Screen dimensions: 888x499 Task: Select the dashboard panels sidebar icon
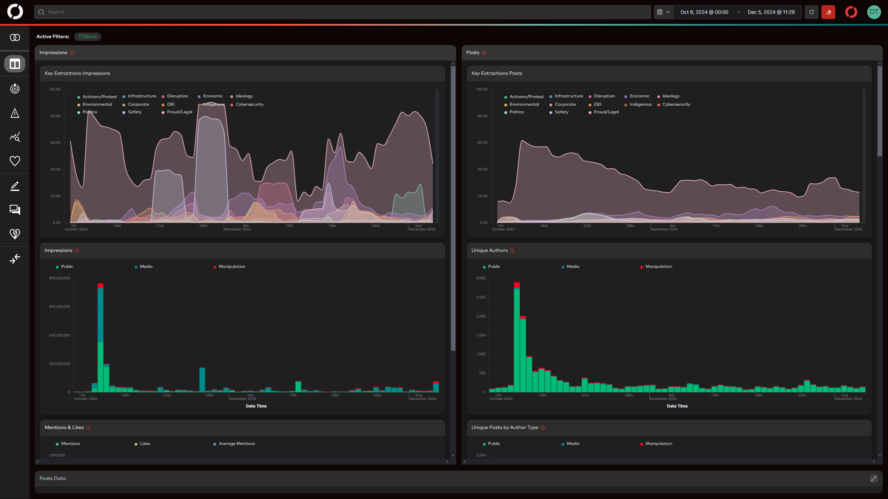coord(15,64)
